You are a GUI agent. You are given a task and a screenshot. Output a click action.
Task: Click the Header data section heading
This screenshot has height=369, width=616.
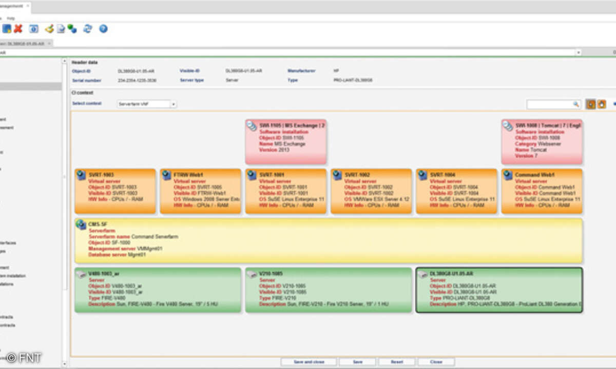(84, 62)
